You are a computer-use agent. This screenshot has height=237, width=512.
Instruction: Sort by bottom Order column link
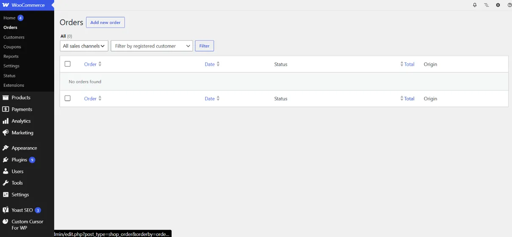(90, 98)
